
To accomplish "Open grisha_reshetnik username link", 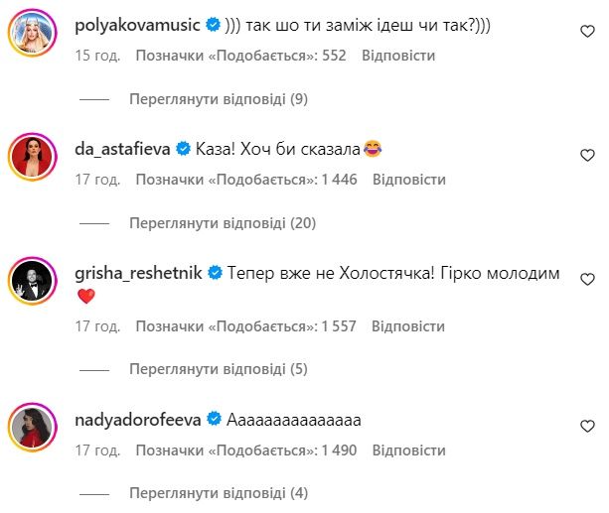I will [138, 272].
